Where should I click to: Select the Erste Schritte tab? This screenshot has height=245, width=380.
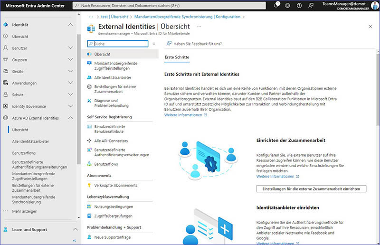tap(177, 57)
